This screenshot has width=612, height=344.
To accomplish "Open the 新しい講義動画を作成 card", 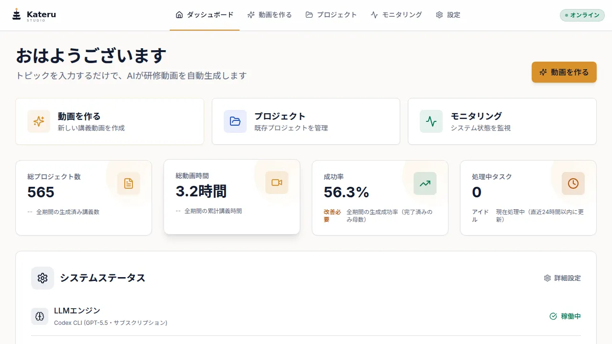I will [110, 121].
